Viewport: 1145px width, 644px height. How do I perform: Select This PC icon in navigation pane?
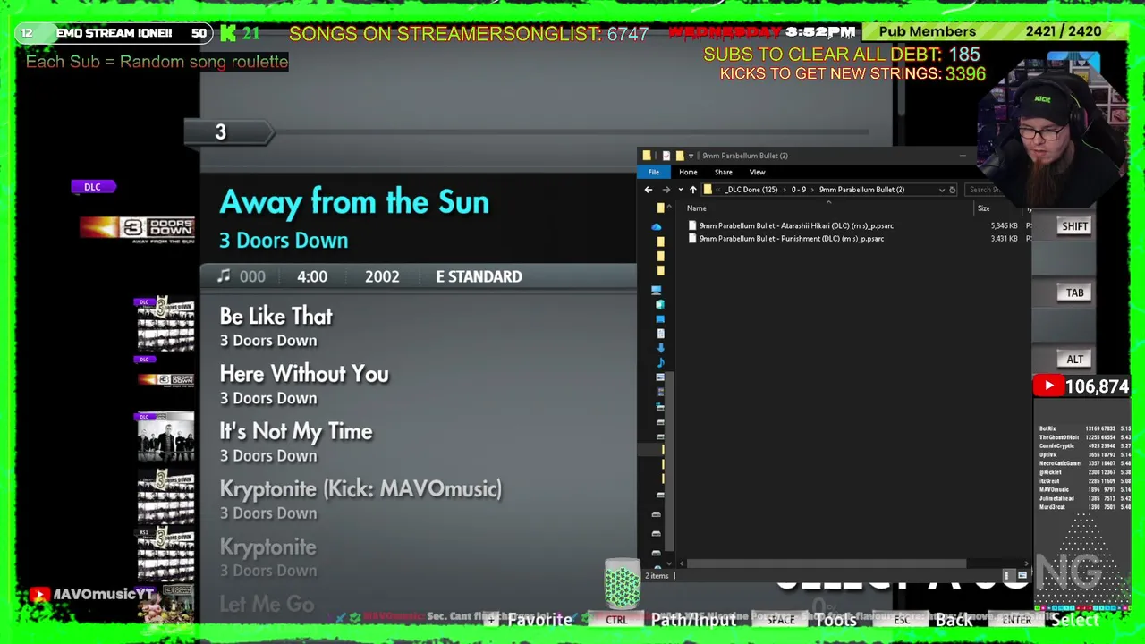[x=657, y=290]
